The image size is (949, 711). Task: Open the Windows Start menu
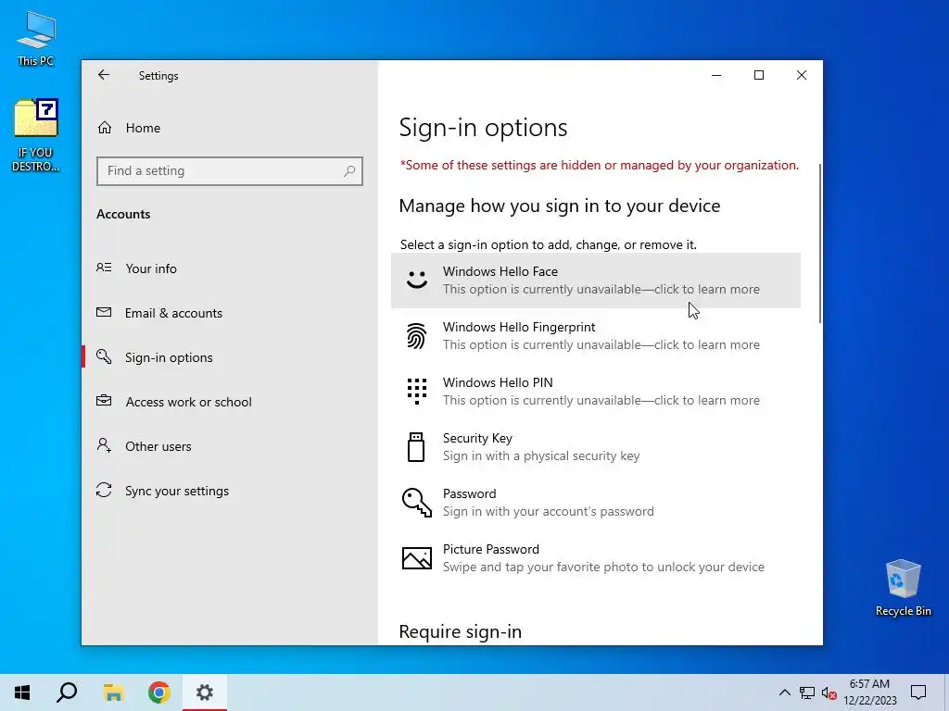click(x=22, y=692)
